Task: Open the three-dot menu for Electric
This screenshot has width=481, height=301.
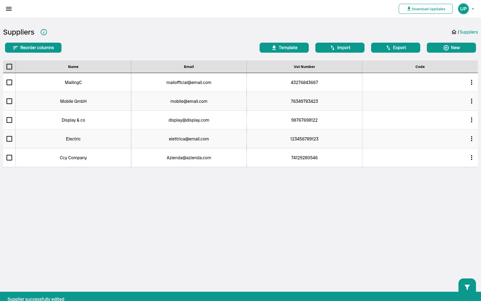Action: (x=471, y=139)
